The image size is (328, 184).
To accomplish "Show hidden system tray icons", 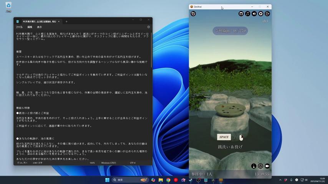I will [280, 180].
